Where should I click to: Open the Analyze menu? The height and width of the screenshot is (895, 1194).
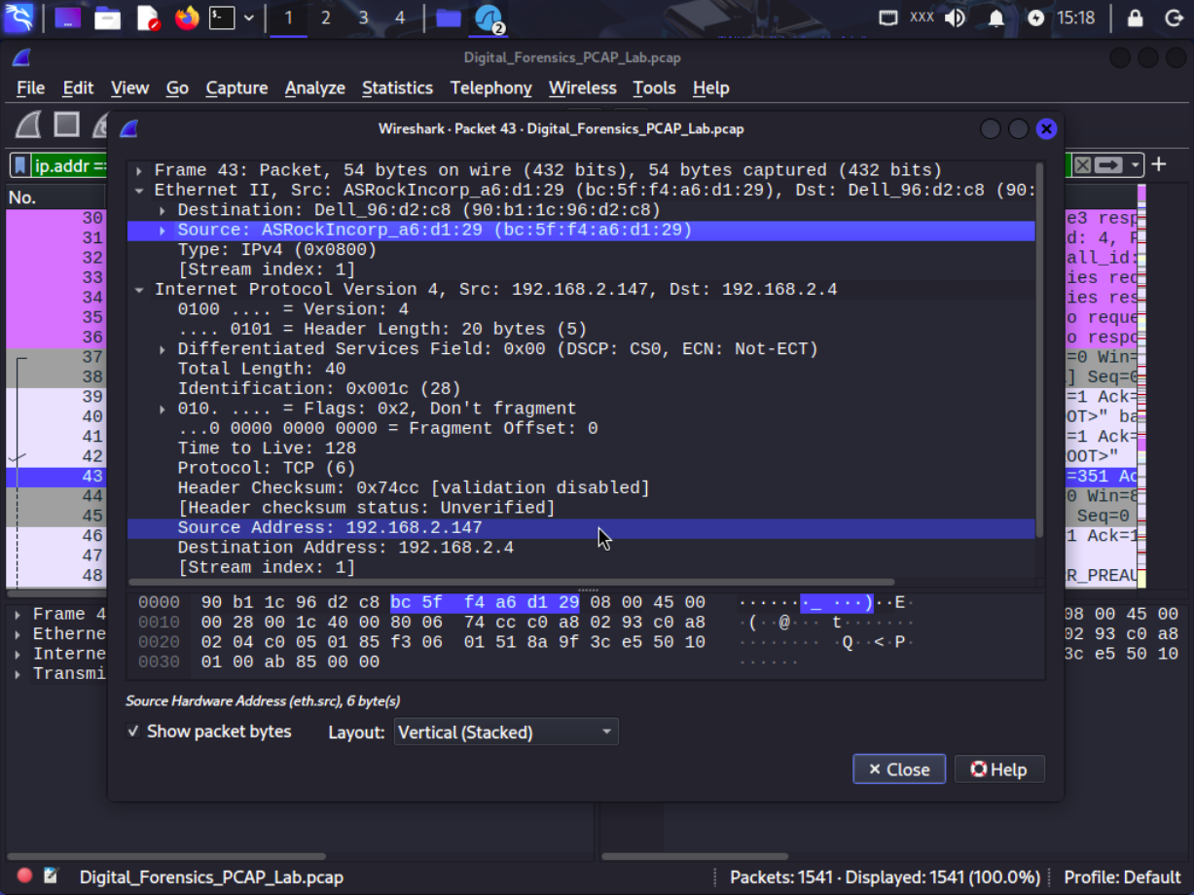point(314,88)
